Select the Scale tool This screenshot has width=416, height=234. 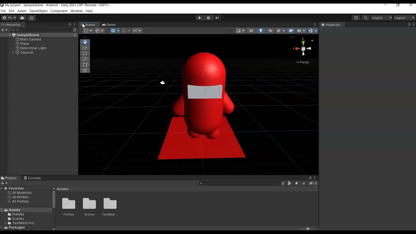click(x=85, y=59)
